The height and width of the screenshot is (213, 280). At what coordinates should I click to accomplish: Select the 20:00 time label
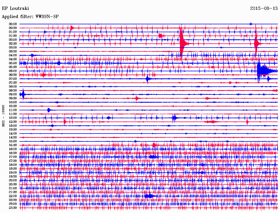click(13, 180)
